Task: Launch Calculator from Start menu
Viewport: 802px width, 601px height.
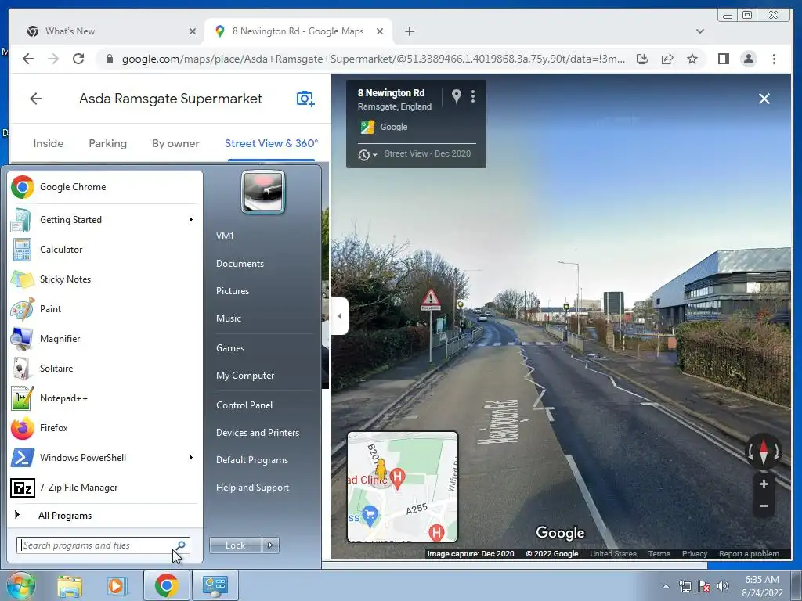Action: pyautogui.click(x=105, y=250)
